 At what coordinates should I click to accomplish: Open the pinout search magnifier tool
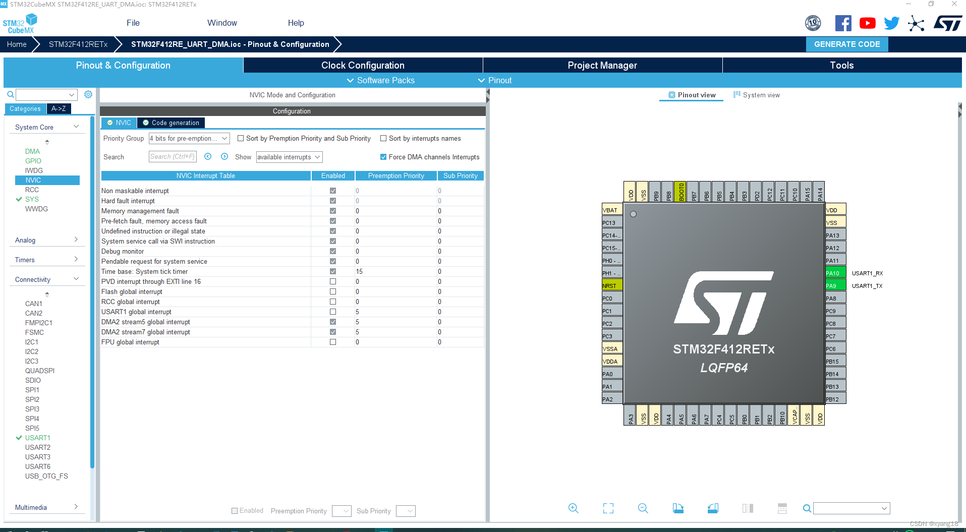[807, 508]
